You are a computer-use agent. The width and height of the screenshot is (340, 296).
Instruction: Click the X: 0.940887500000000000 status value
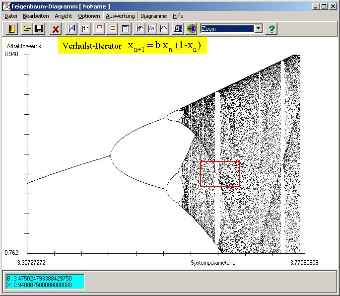39,285
